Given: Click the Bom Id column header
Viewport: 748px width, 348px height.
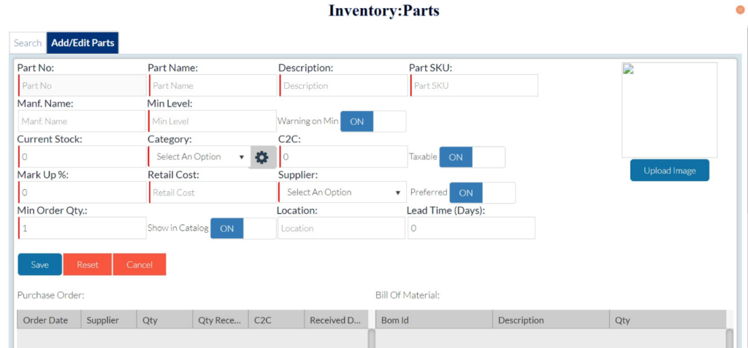Looking at the screenshot, I should pos(434,320).
